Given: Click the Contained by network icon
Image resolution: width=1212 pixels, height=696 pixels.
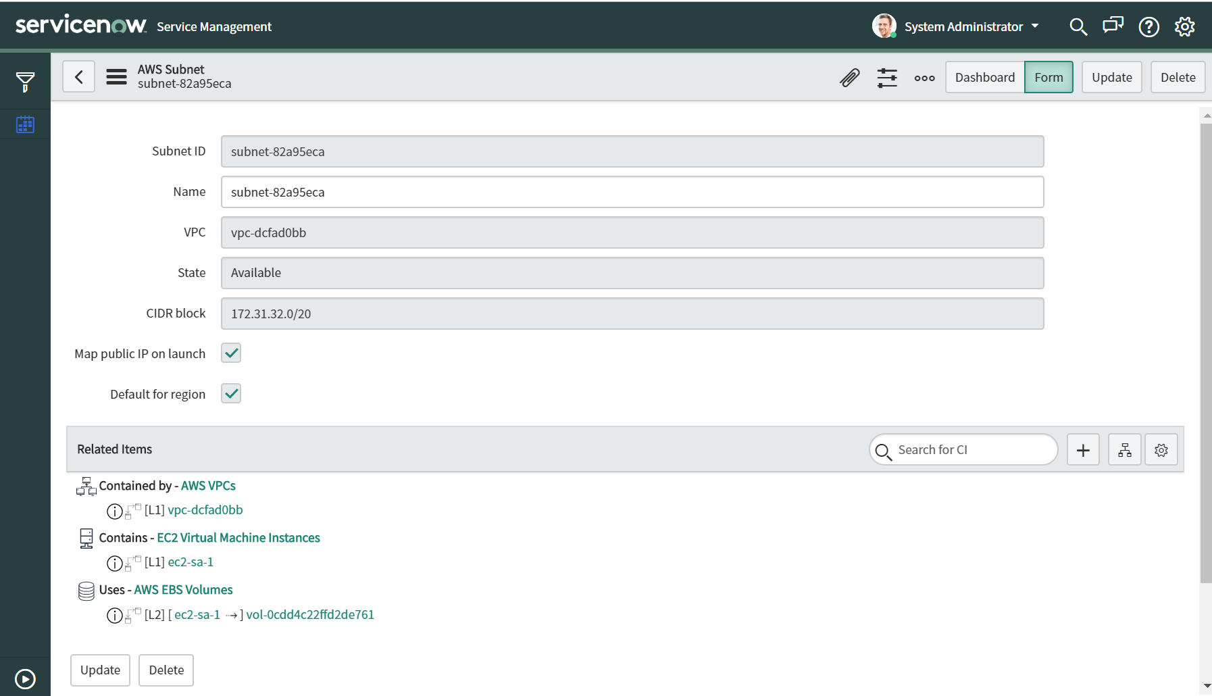Looking at the screenshot, I should [x=86, y=486].
